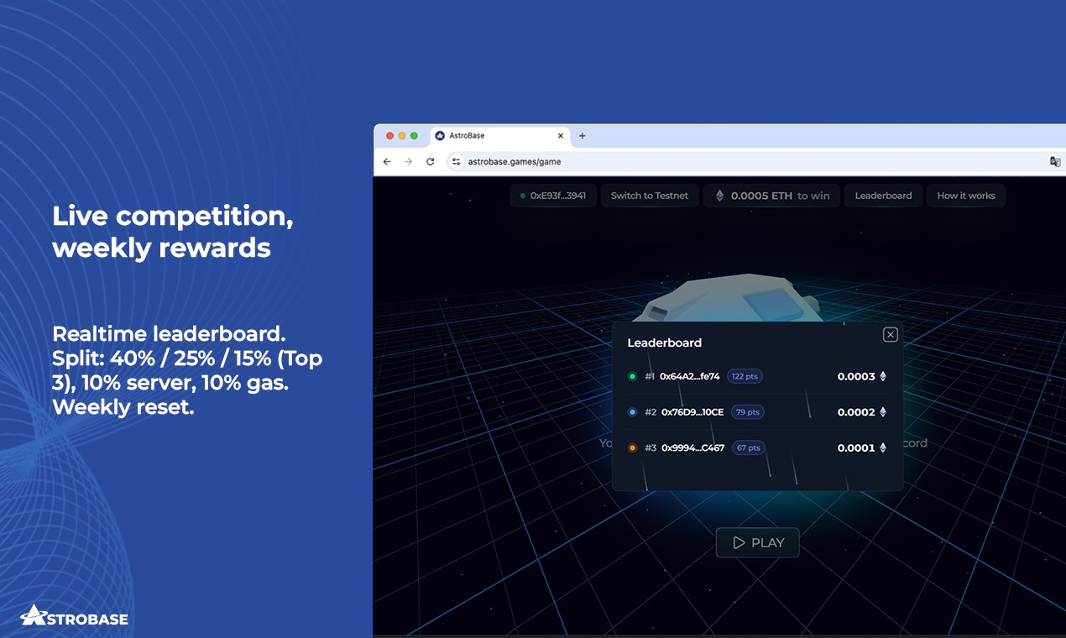Click the "Live competition, weekly rewards" heading
Viewport: 1066px width, 638px height.
(173, 232)
